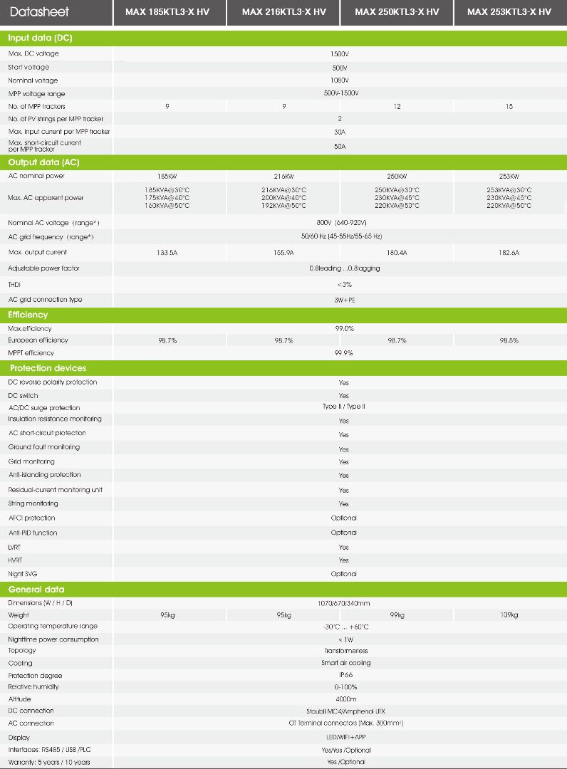Click the 182.6A output current value
The width and height of the screenshot is (567, 769).
[x=509, y=253]
